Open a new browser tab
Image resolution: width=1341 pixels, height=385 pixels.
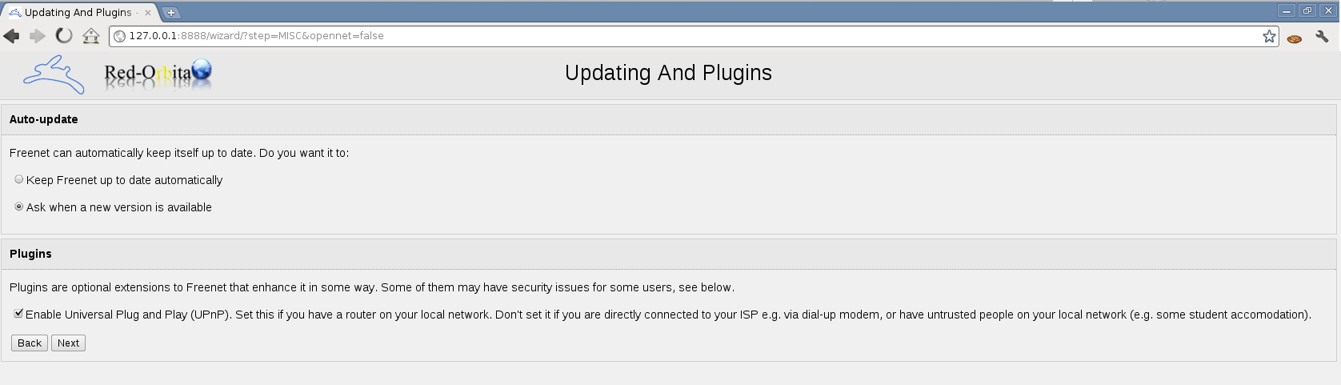(170, 13)
